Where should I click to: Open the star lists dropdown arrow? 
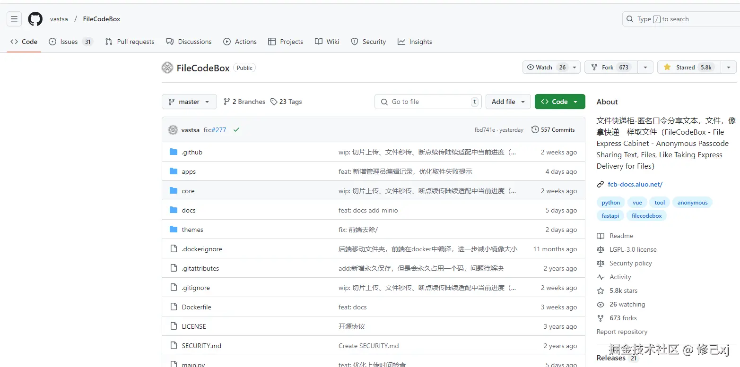point(729,67)
